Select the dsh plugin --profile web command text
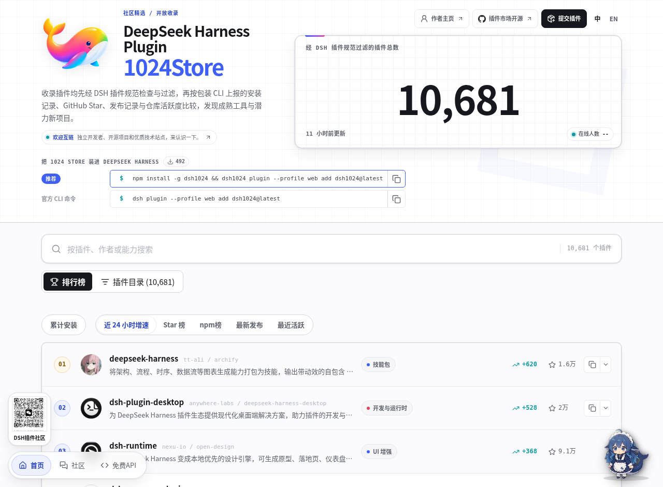This screenshot has height=487, width=663. pos(206,199)
